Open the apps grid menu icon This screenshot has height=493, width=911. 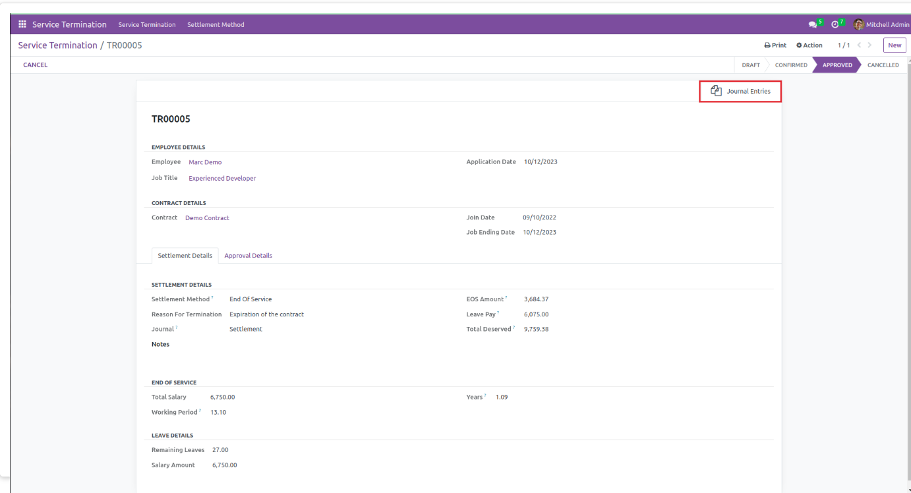click(22, 24)
